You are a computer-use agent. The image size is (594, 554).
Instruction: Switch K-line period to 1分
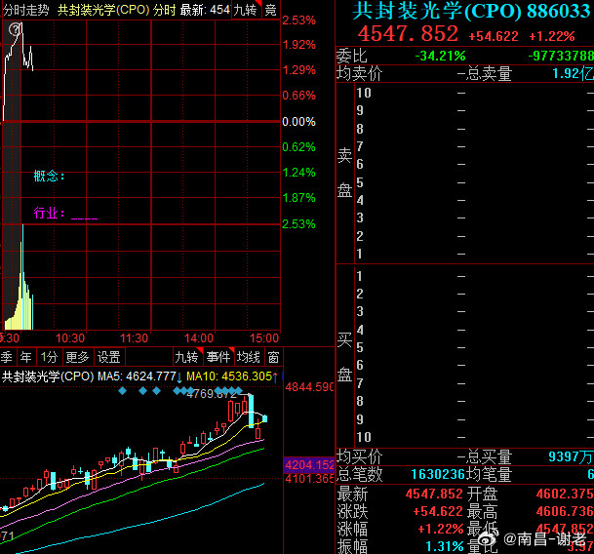(49, 357)
